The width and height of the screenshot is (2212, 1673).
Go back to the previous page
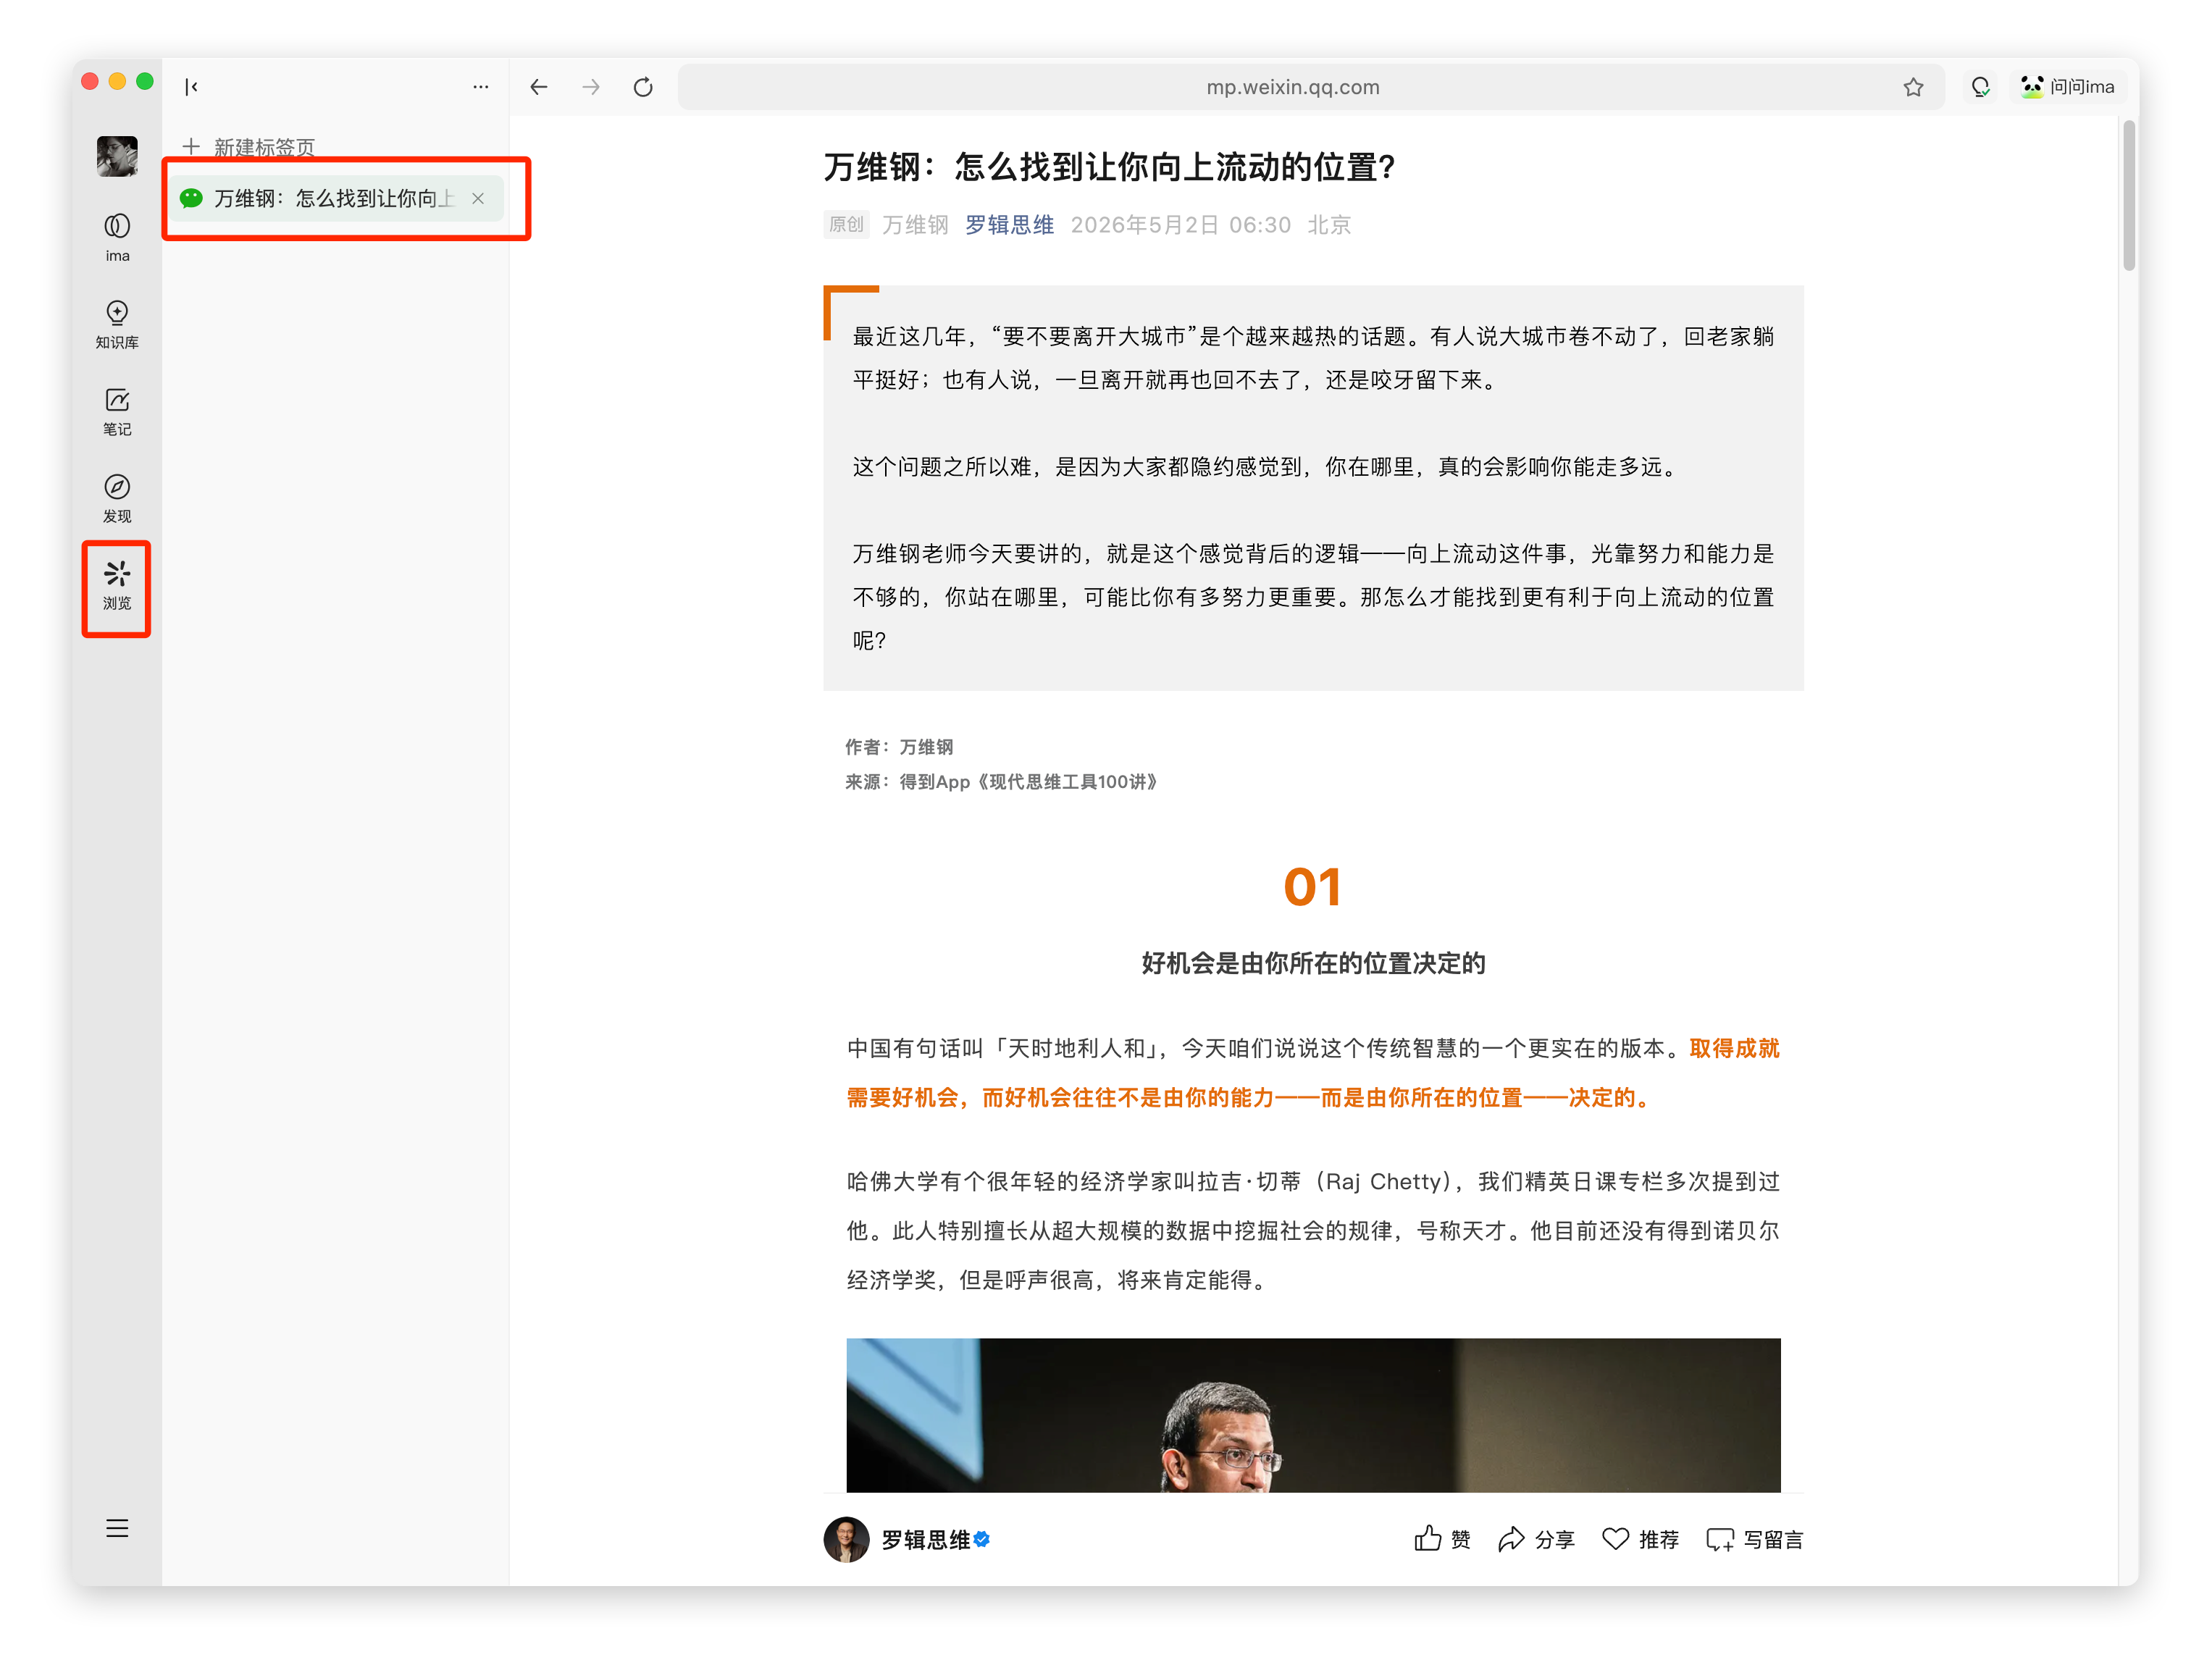click(x=539, y=87)
